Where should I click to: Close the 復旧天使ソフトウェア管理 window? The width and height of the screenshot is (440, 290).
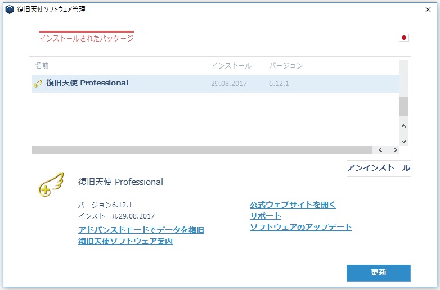click(x=428, y=10)
